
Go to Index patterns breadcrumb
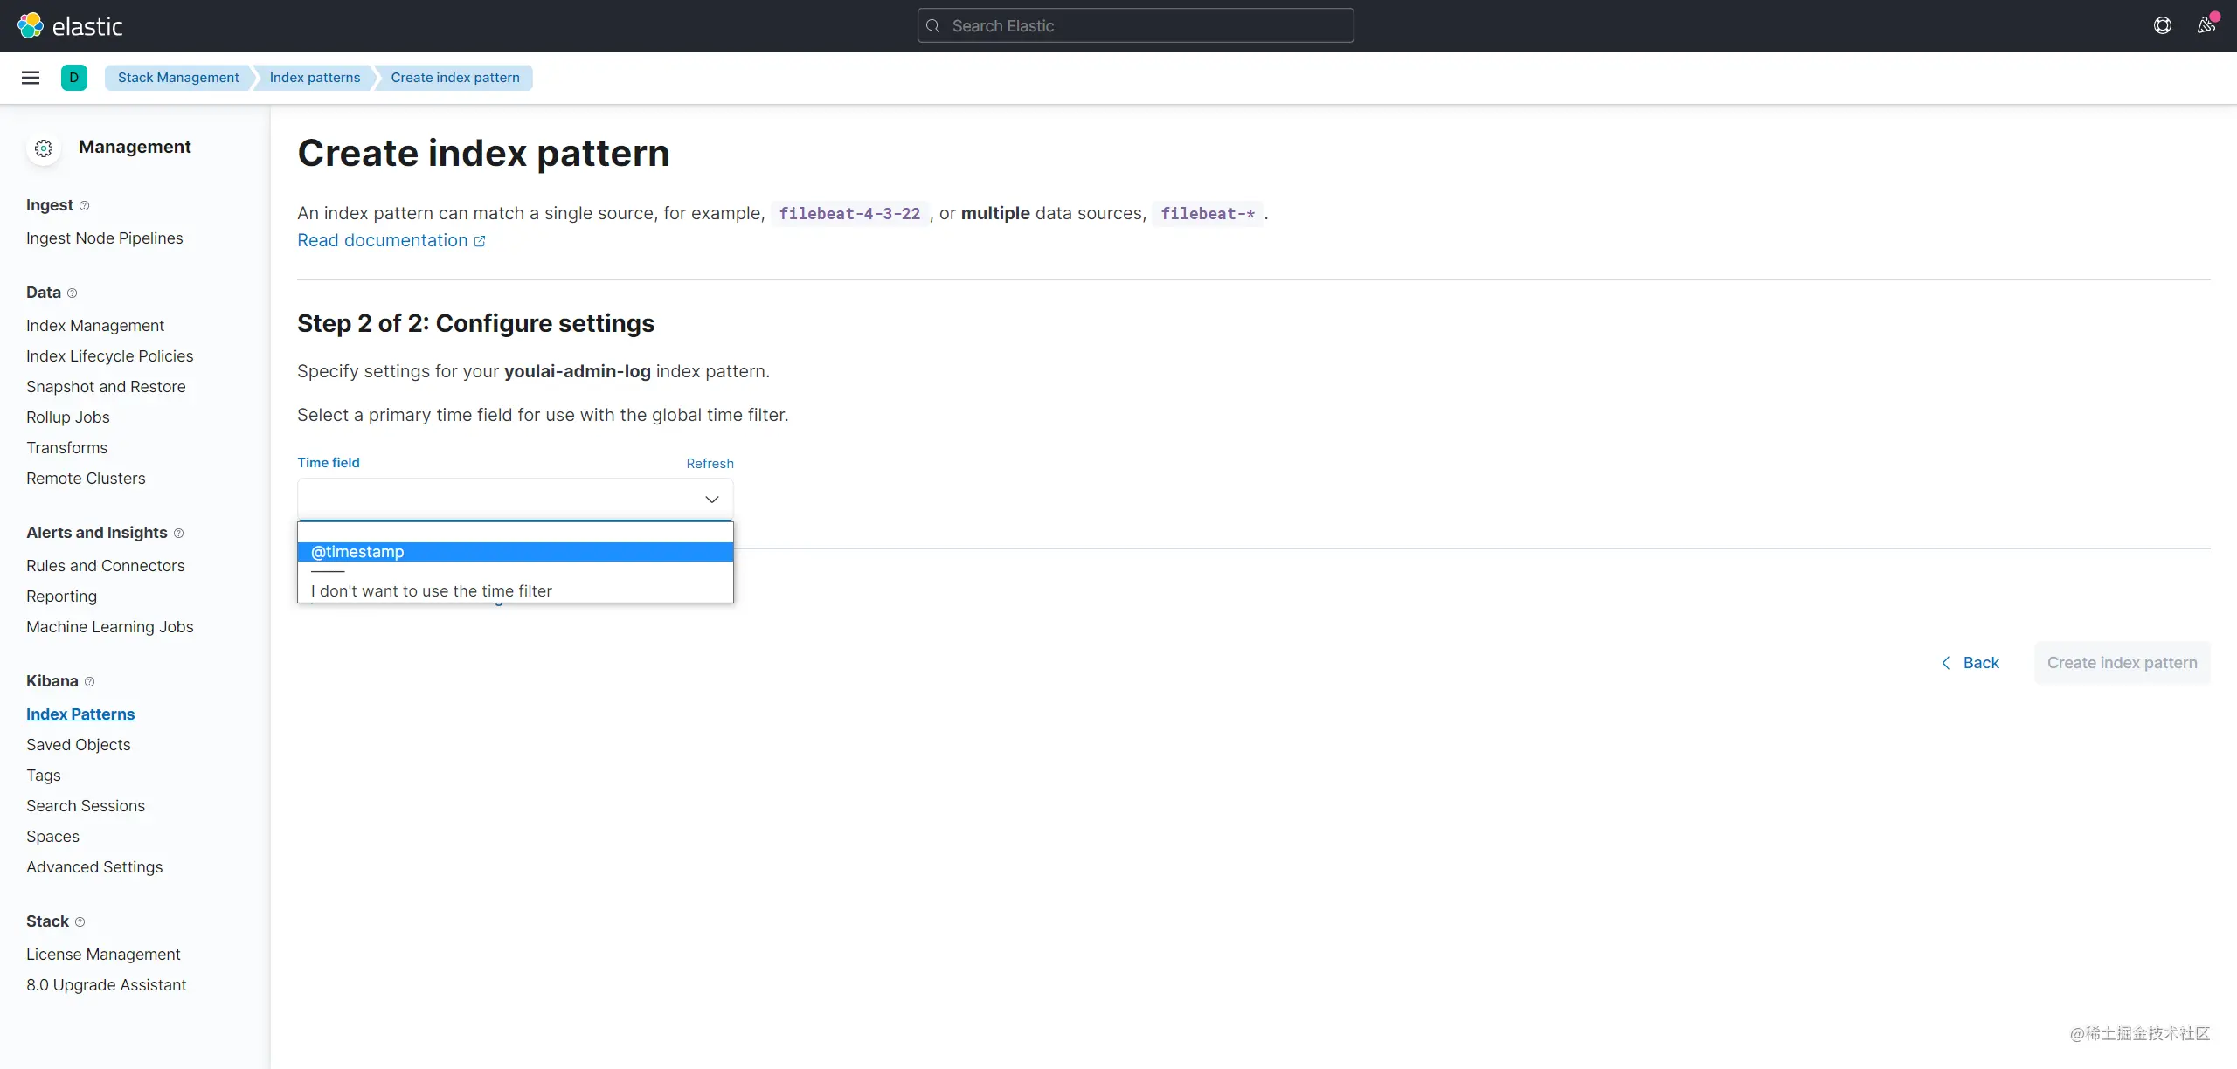click(315, 78)
